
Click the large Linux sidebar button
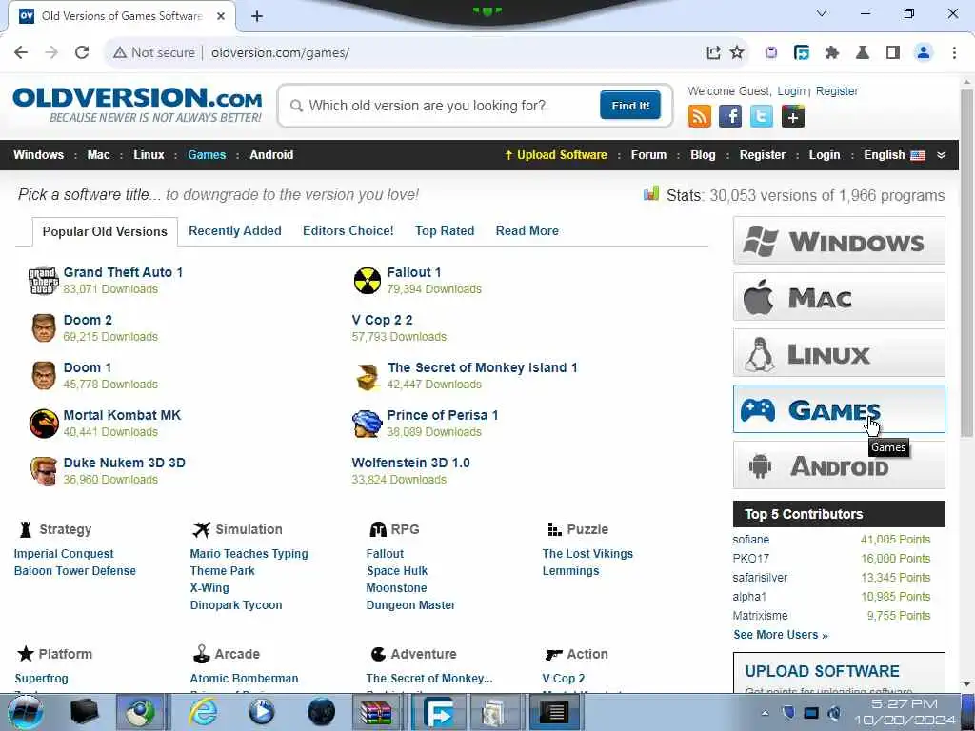pyautogui.click(x=839, y=352)
